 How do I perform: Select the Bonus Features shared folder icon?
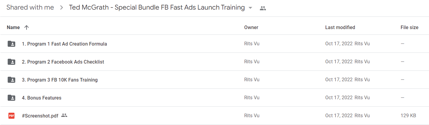(11, 98)
